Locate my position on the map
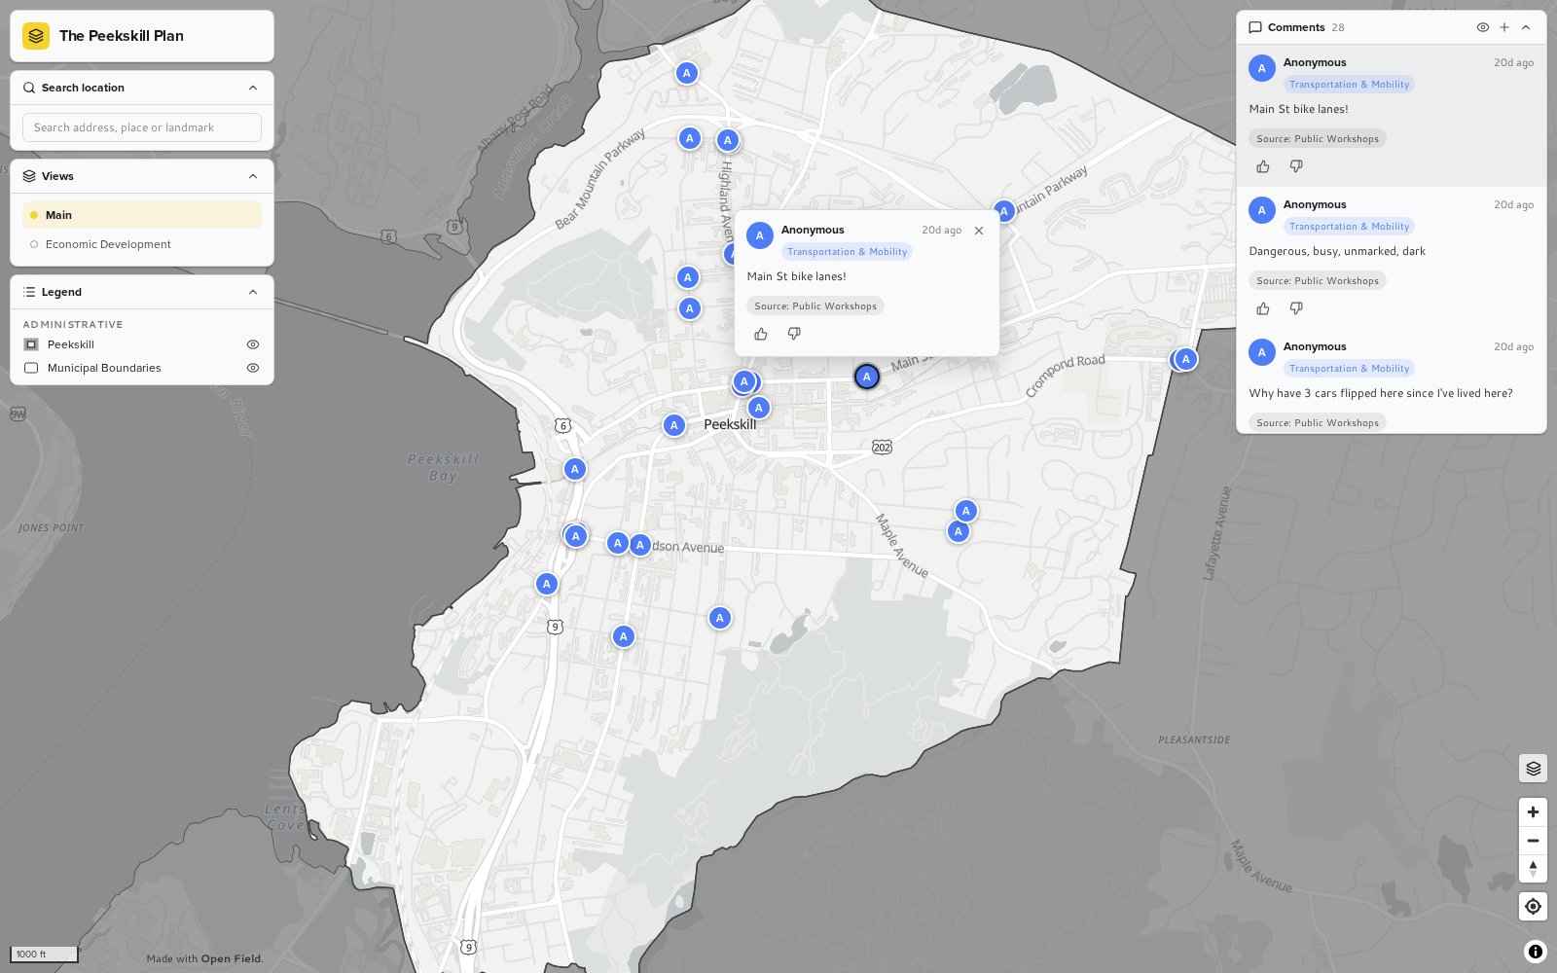The height and width of the screenshot is (973, 1557). (1533, 906)
